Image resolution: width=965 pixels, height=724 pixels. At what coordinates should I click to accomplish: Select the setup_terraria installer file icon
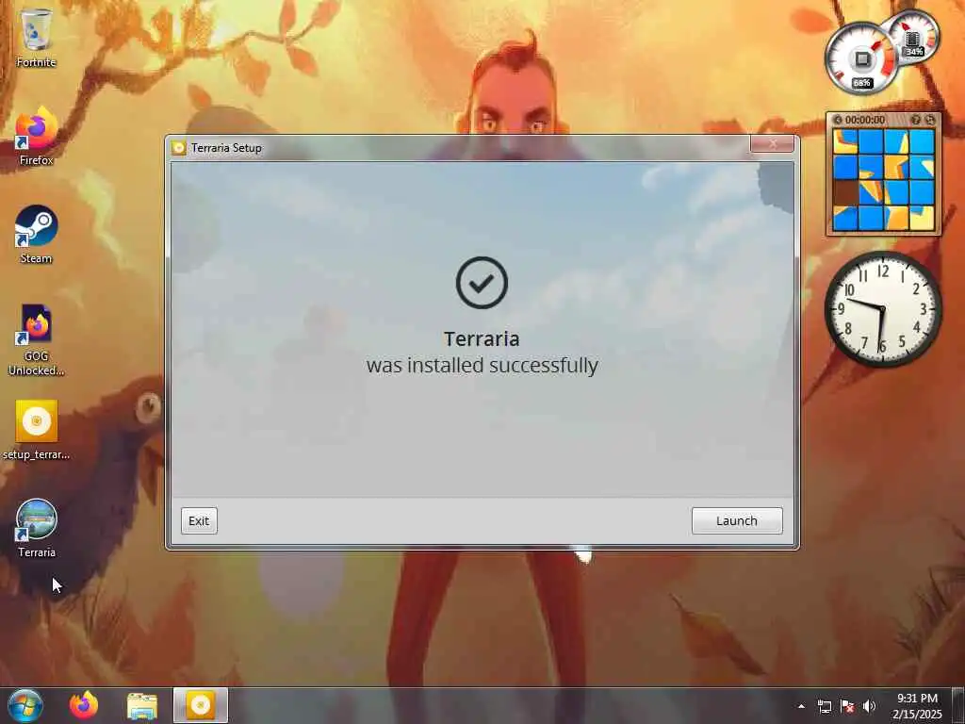coord(36,430)
